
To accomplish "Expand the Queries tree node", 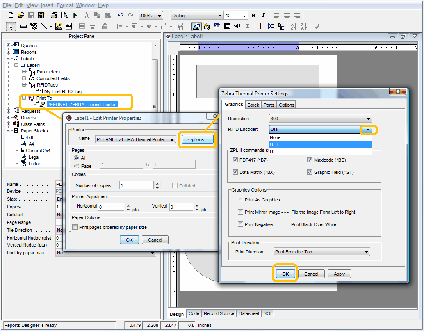I will pos(8,46).
